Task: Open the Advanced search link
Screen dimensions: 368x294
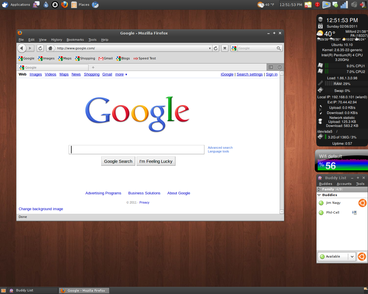Action: click(220, 148)
